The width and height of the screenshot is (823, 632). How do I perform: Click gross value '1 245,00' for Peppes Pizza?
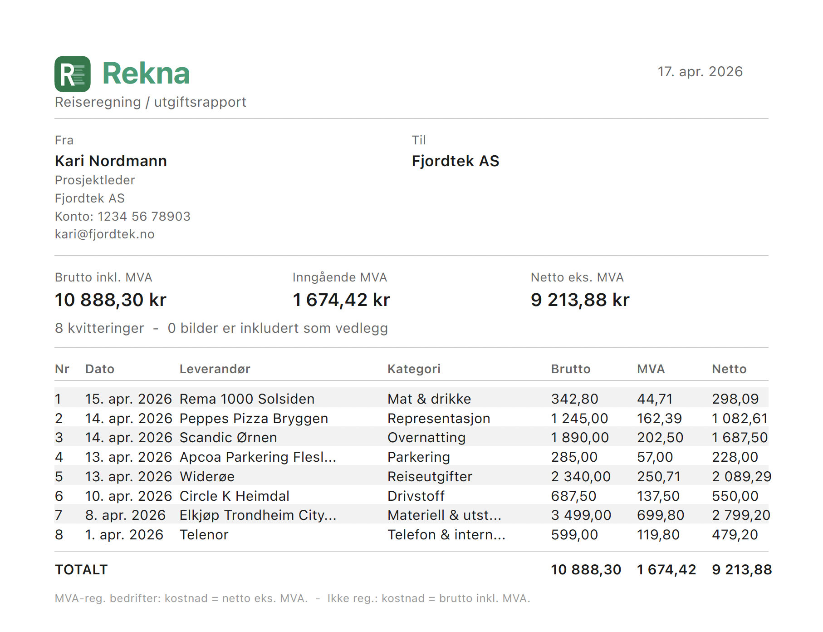pos(579,419)
